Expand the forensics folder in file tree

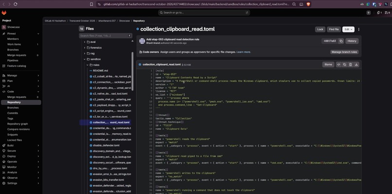85,48
